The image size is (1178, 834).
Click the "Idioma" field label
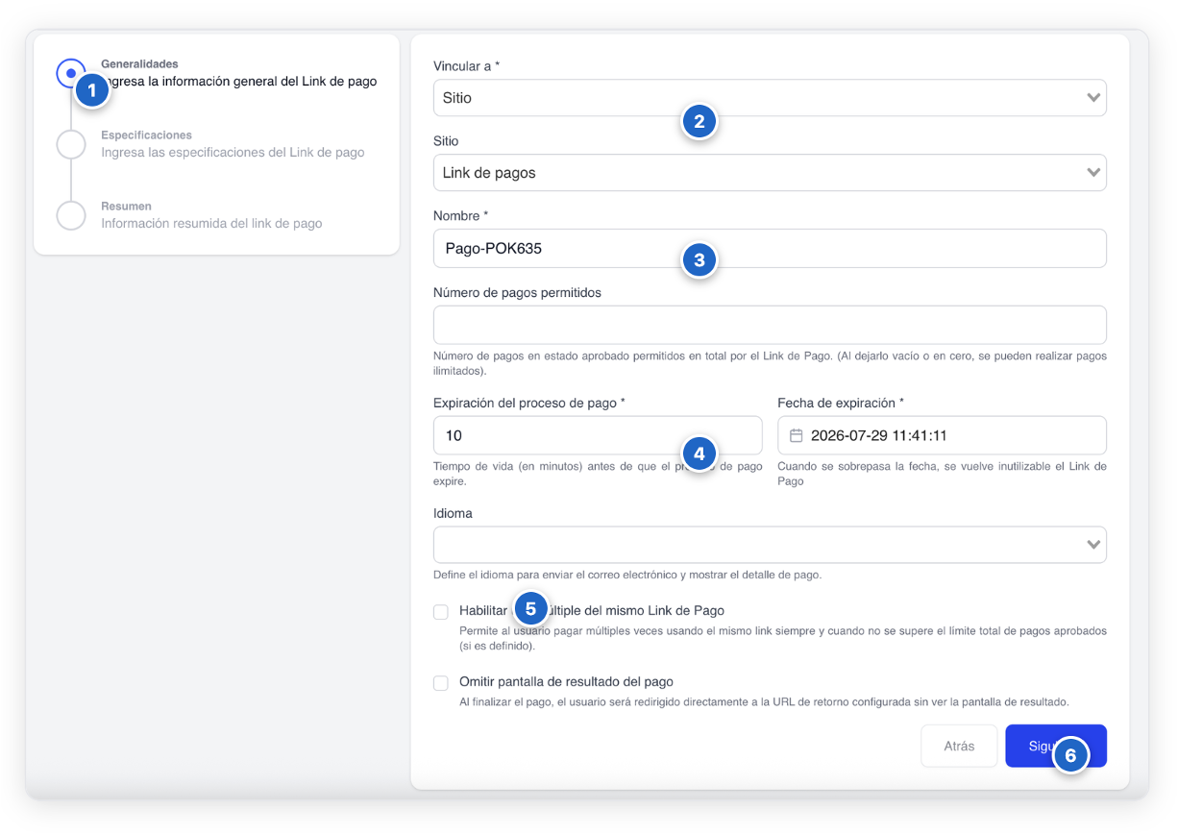click(x=453, y=513)
